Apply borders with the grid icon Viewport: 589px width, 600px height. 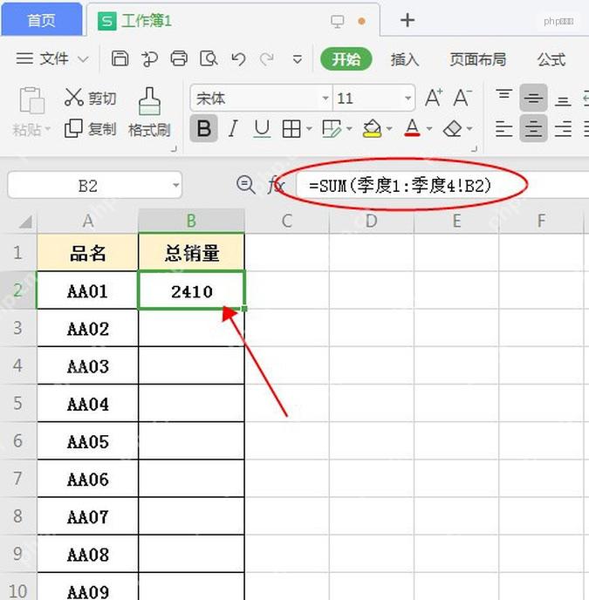point(291,128)
